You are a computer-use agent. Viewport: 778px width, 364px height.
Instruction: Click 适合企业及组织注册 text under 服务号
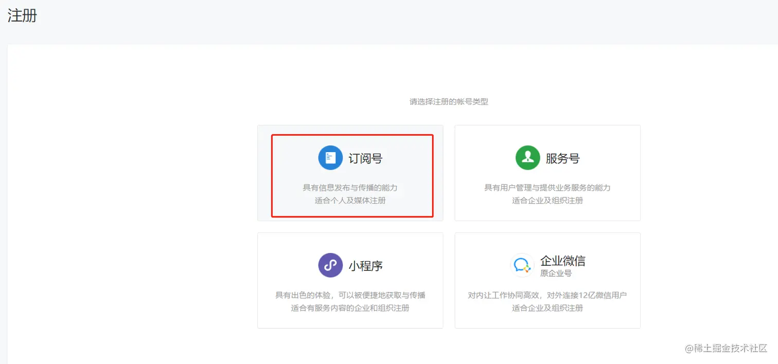(x=547, y=201)
